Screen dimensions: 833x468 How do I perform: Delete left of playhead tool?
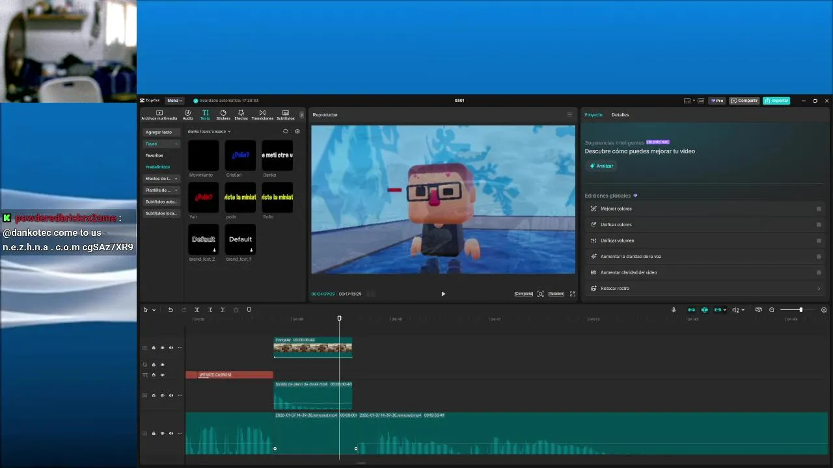[210, 310]
